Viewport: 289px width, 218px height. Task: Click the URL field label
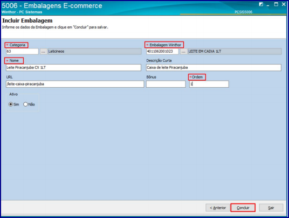(x=9, y=77)
